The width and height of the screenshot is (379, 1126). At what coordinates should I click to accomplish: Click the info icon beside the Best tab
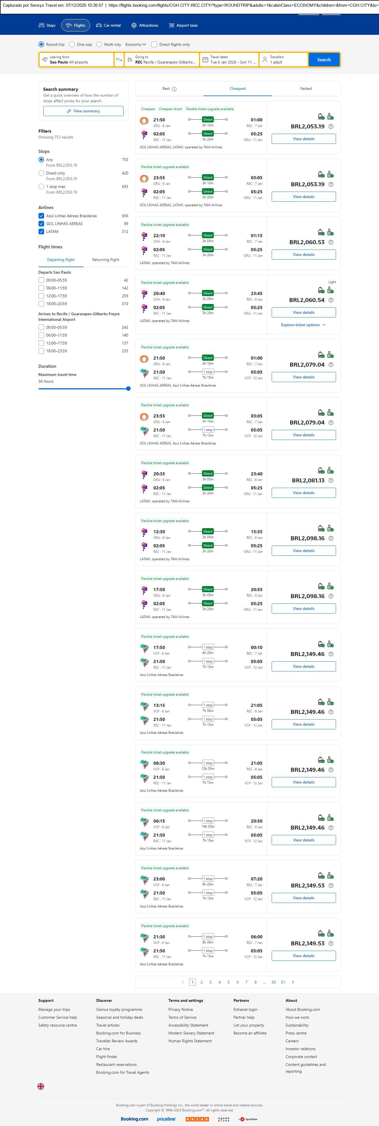(x=174, y=89)
